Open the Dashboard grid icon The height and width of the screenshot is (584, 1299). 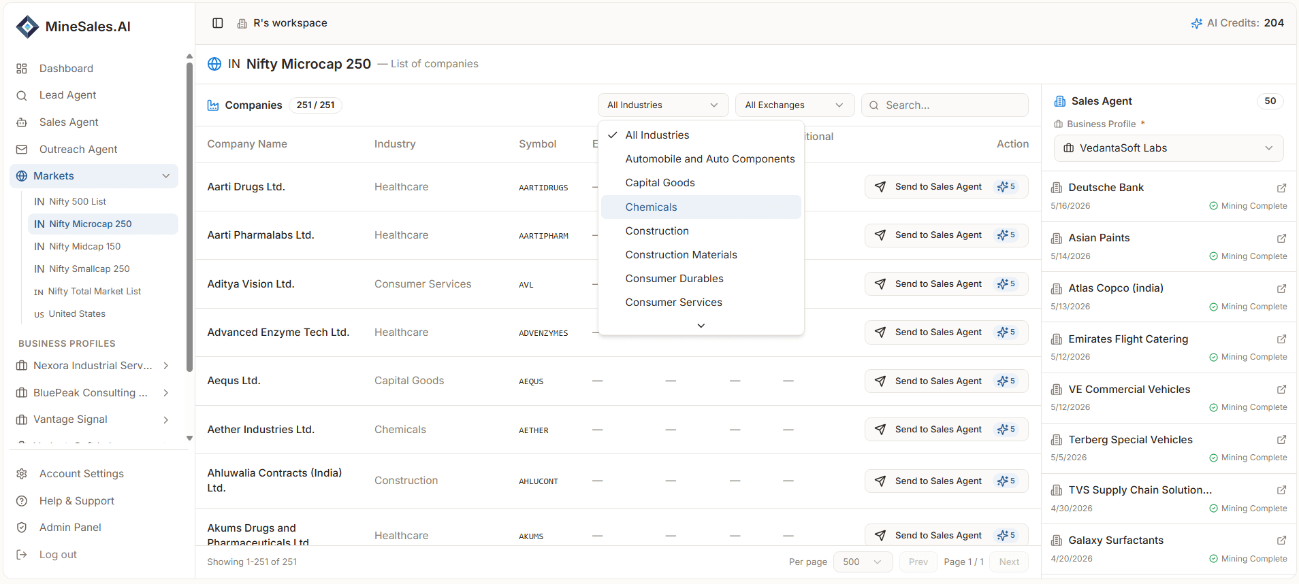(22, 69)
